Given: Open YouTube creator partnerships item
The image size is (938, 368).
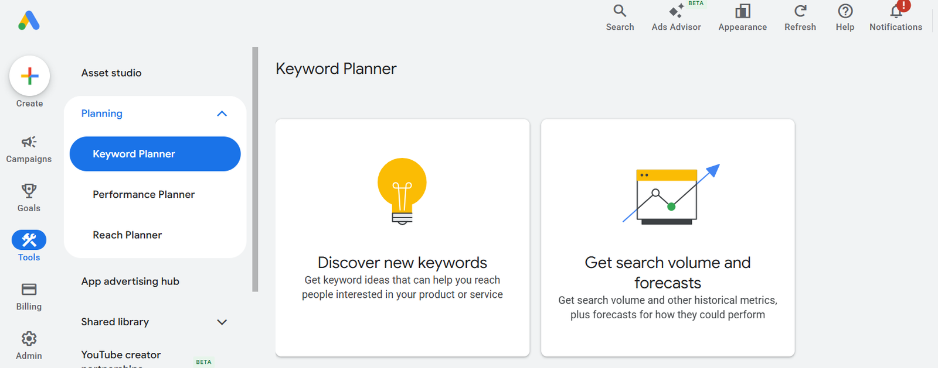Looking at the screenshot, I should [121, 359].
